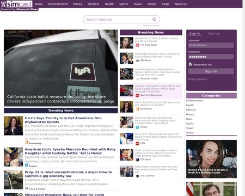Open the Videos menu item
The width and height of the screenshot is (245, 196).
click(152, 4)
